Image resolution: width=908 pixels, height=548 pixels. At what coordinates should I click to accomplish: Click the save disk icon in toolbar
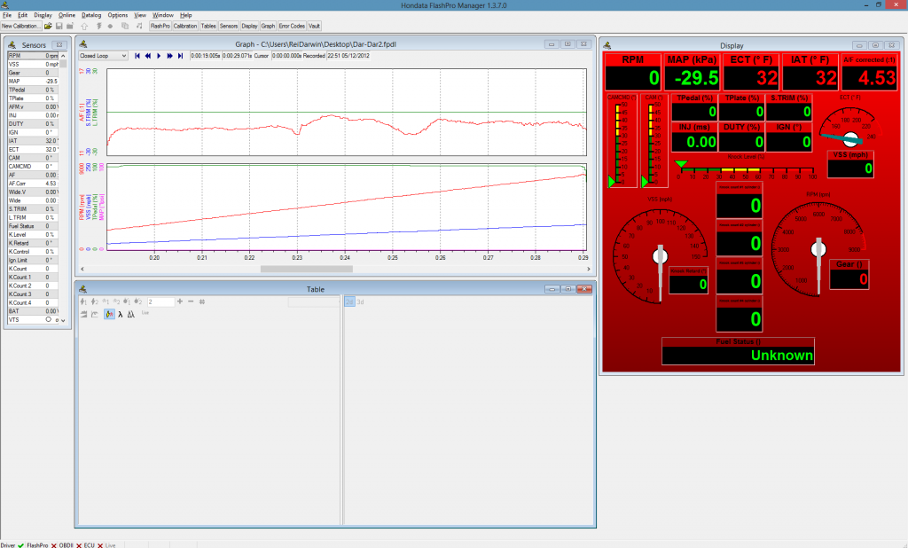pyautogui.click(x=59, y=26)
